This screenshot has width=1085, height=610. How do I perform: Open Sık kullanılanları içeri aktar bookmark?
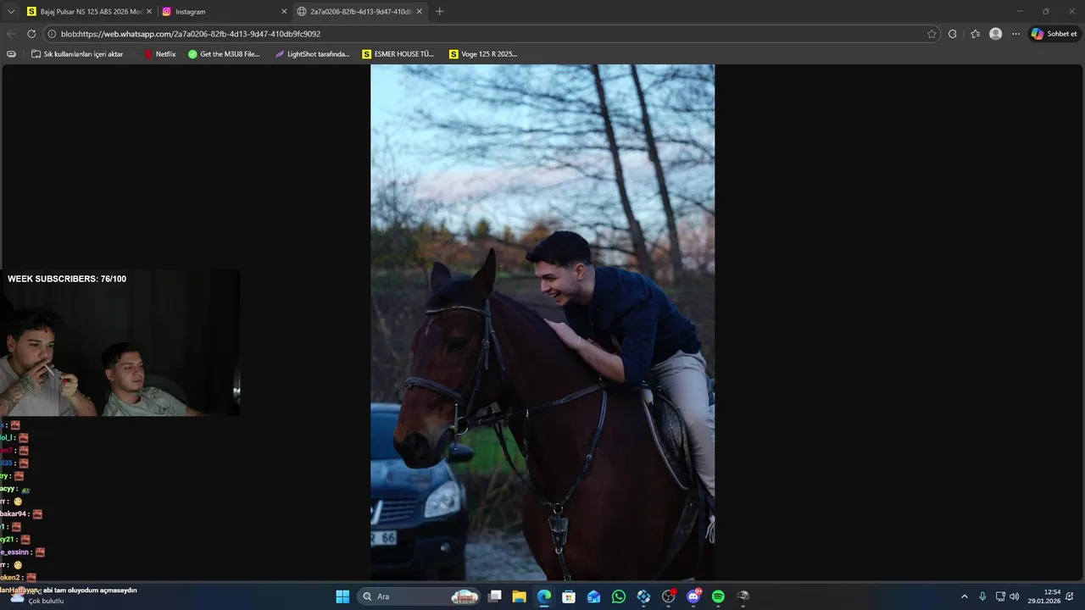point(77,54)
